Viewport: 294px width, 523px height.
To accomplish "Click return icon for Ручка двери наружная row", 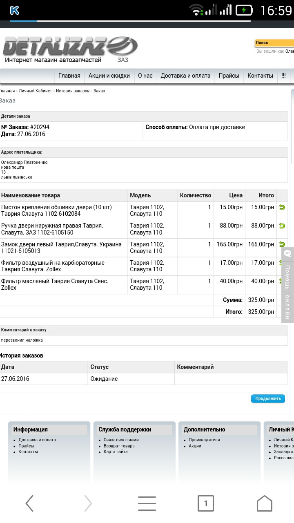I will (282, 226).
